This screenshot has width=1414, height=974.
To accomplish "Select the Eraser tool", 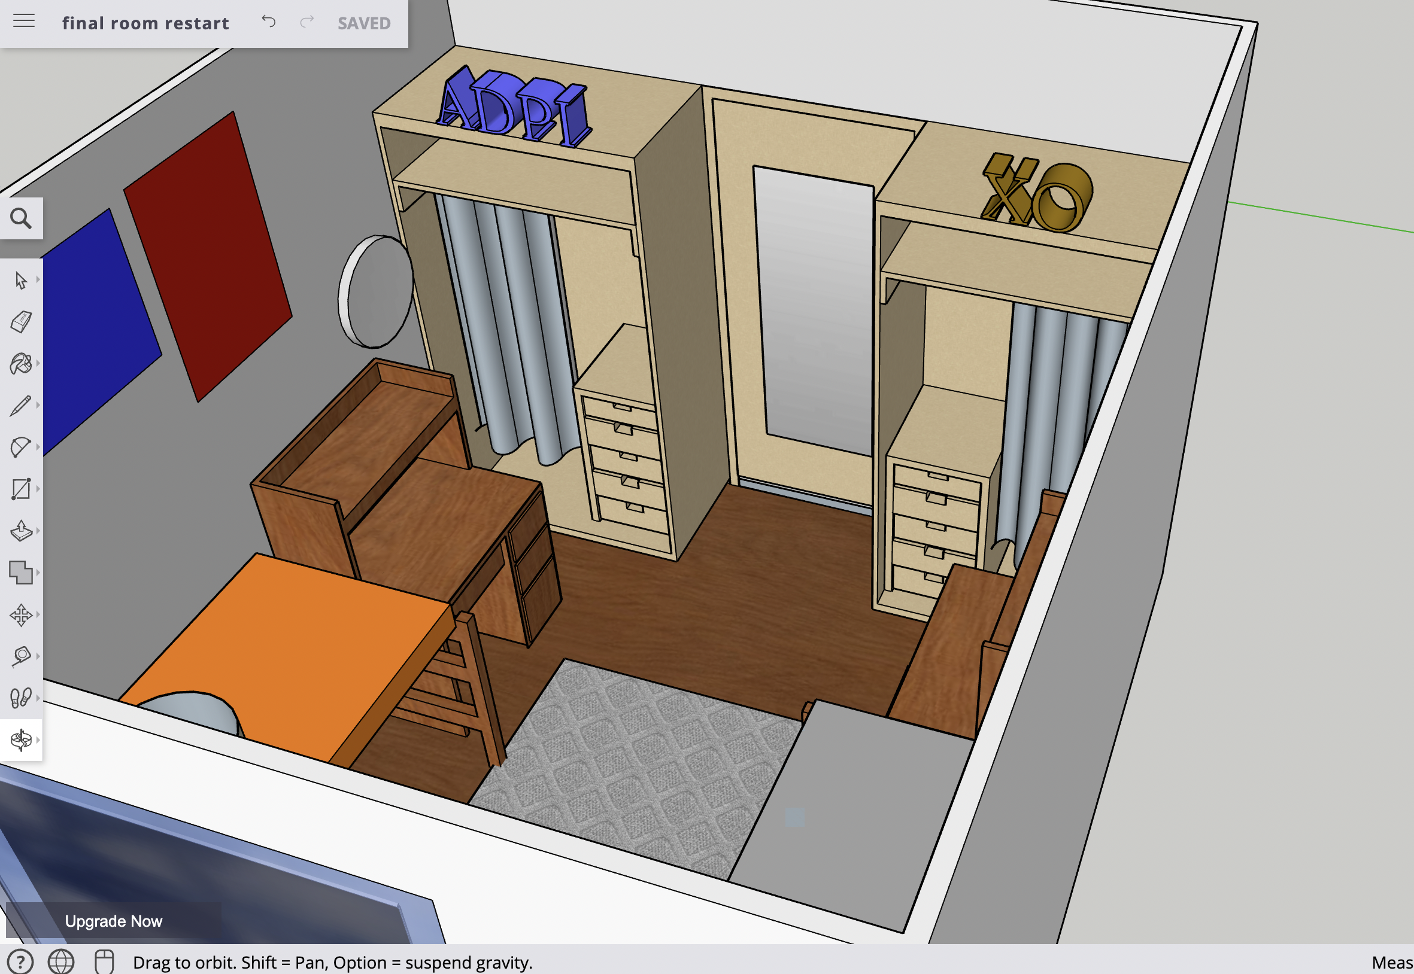I will tap(21, 322).
